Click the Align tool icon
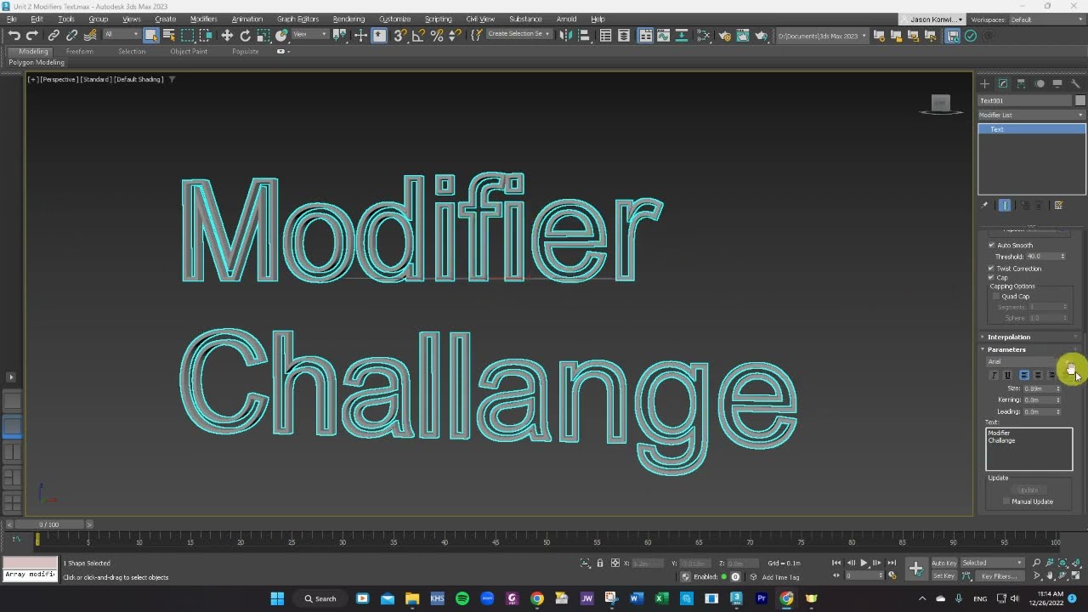Image resolution: width=1088 pixels, height=612 pixels. point(584,35)
